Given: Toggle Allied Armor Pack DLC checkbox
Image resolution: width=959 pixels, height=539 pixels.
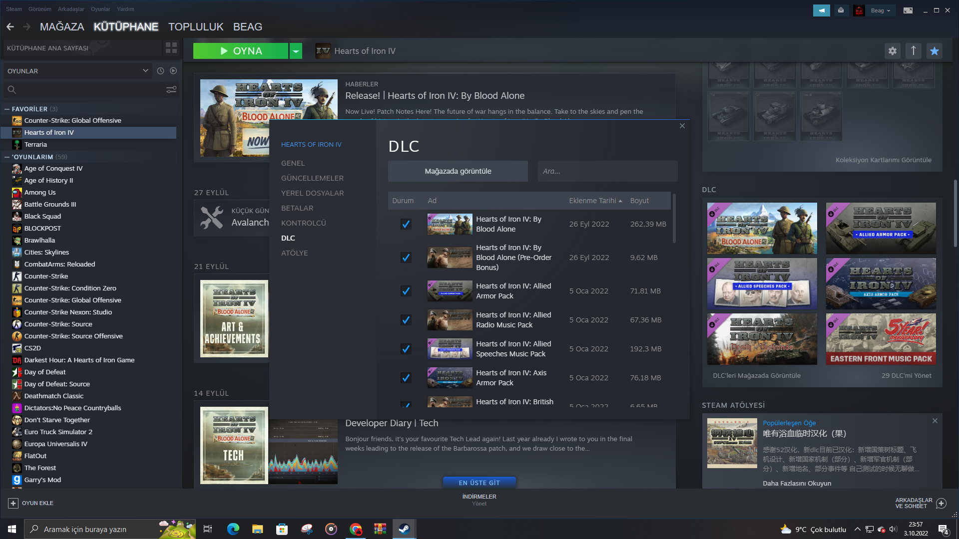Looking at the screenshot, I should 406,291.
